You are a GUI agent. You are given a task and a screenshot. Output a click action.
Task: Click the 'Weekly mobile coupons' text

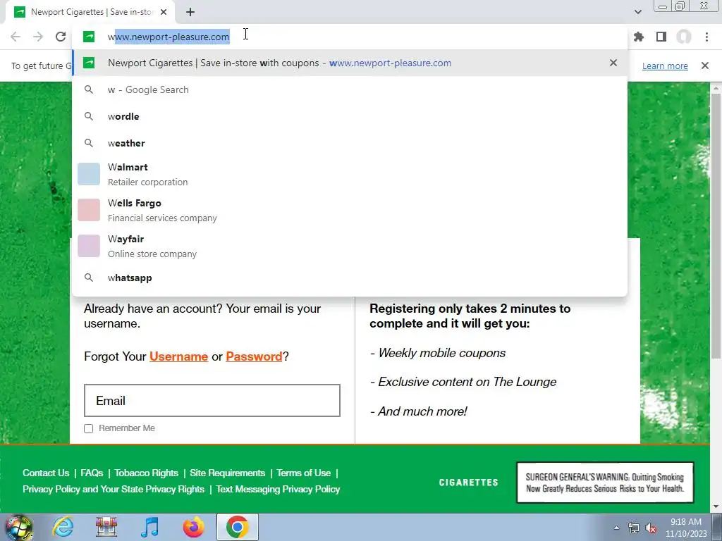[441, 353]
